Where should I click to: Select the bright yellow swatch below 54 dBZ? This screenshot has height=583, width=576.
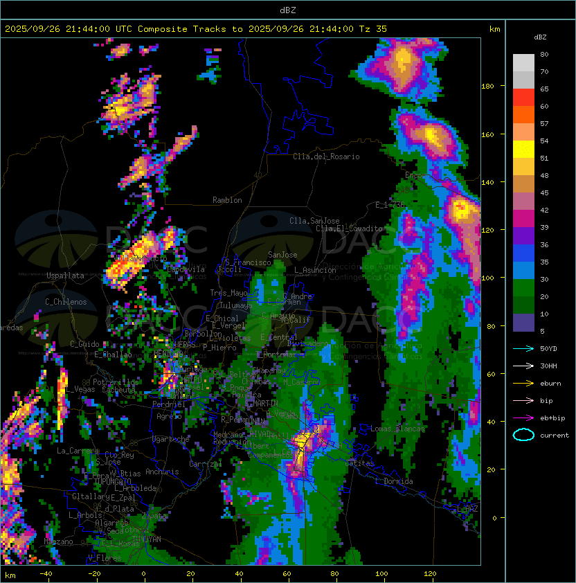tap(523, 150)
